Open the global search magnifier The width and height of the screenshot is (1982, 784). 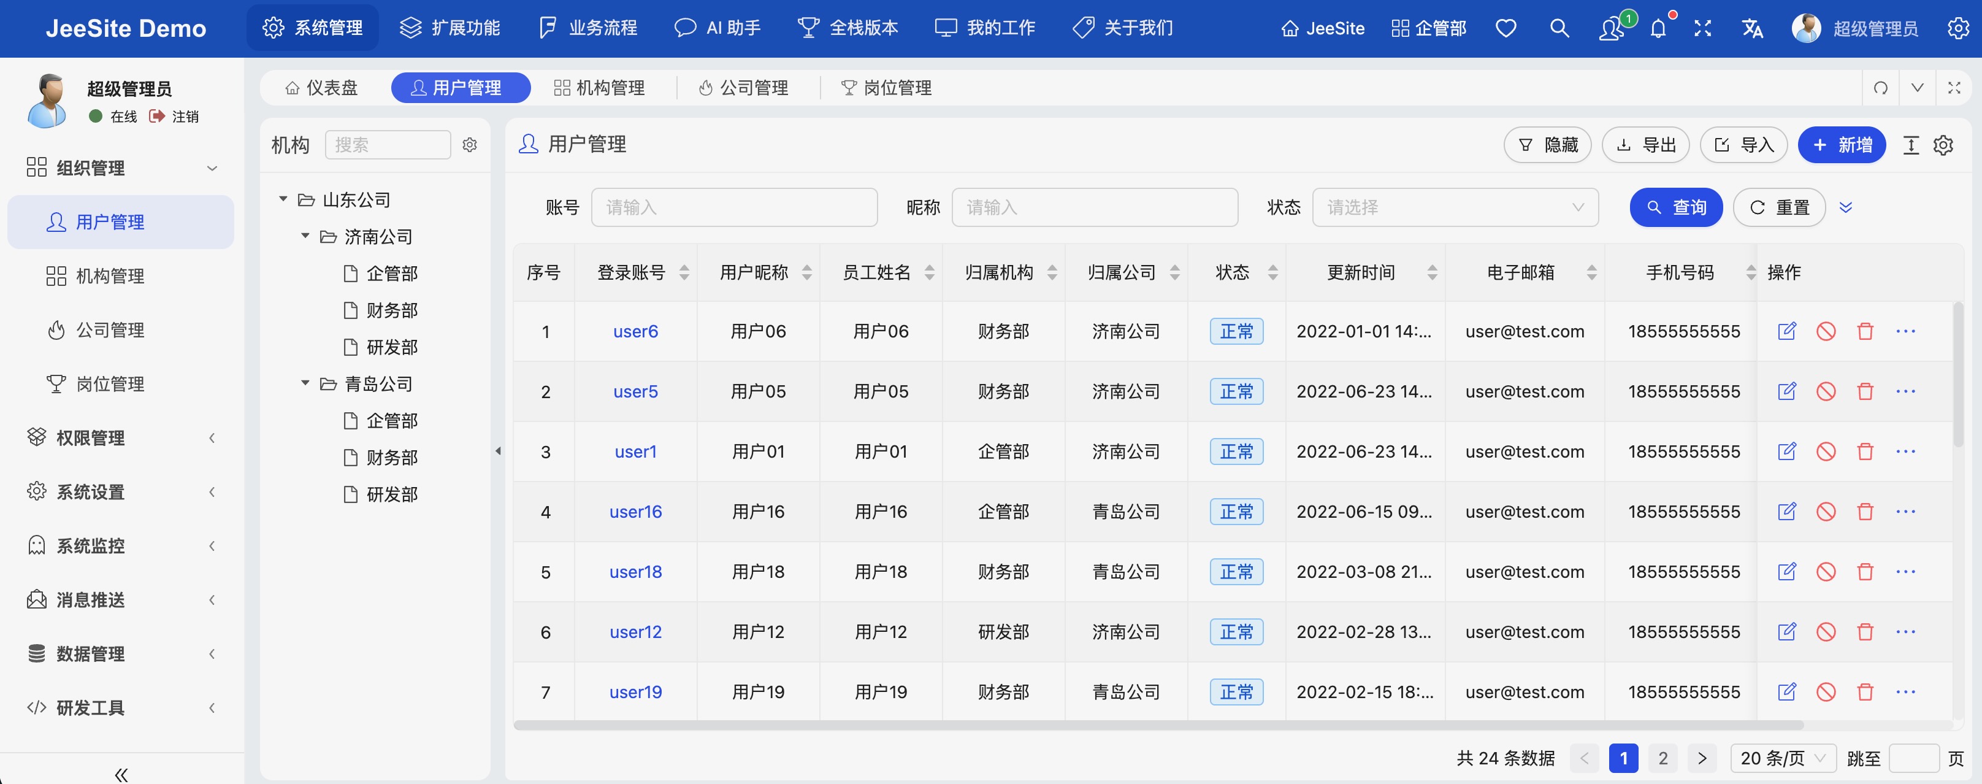pyautogui.click(x=1559, y=28)
